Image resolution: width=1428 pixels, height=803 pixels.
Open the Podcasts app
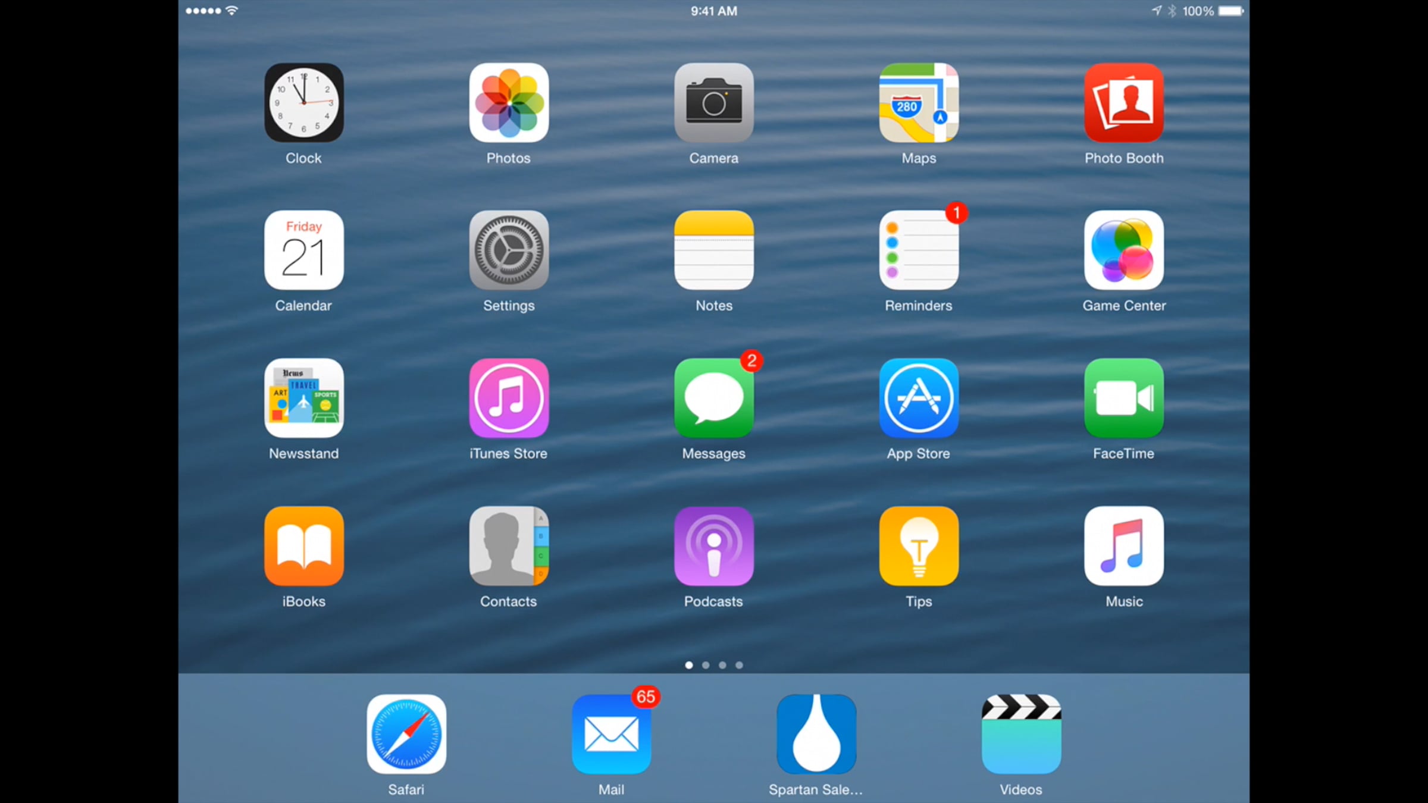pos(713,545)
